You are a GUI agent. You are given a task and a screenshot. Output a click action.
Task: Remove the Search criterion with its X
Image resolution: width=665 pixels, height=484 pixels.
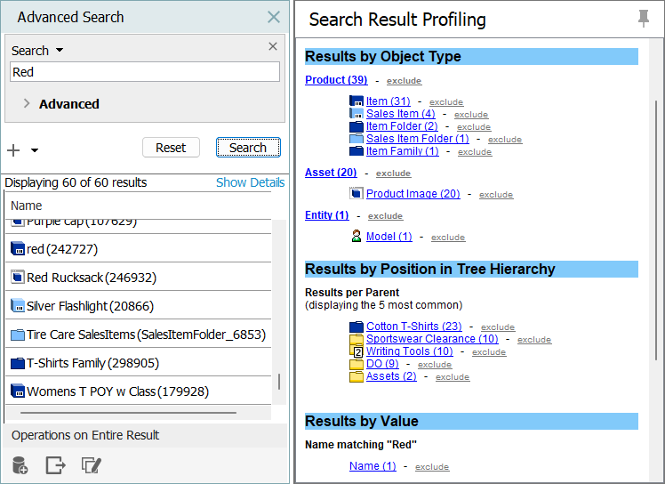[x=273, y=47]
